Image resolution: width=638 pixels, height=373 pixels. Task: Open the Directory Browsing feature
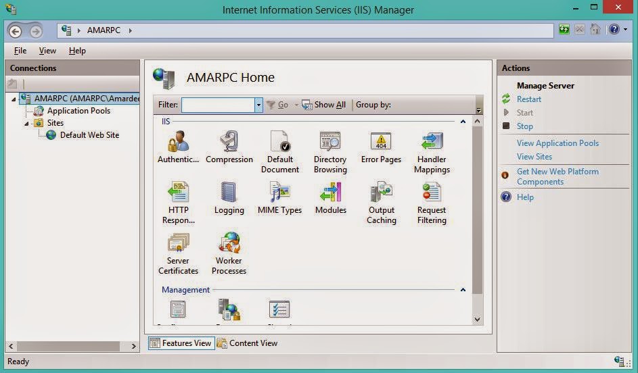click(330, 151)
